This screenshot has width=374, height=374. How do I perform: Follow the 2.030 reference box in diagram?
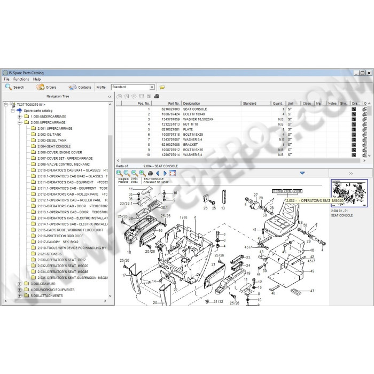point(277,191)
